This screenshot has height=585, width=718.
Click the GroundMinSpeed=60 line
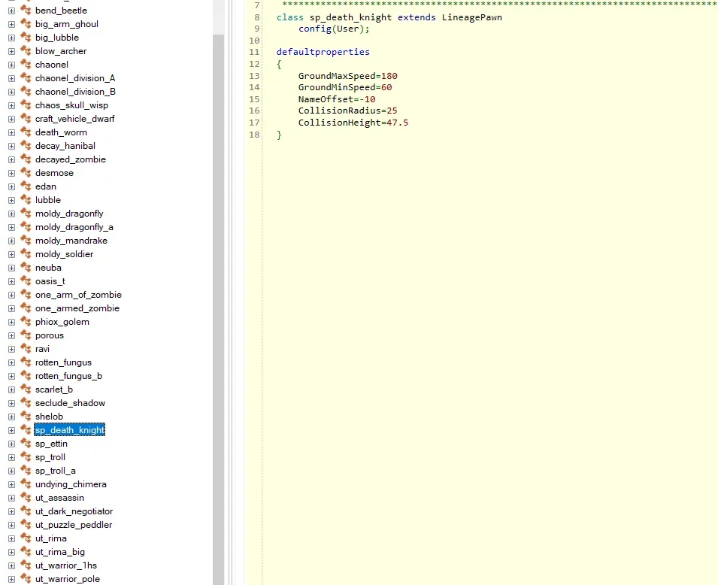point(345,87)
